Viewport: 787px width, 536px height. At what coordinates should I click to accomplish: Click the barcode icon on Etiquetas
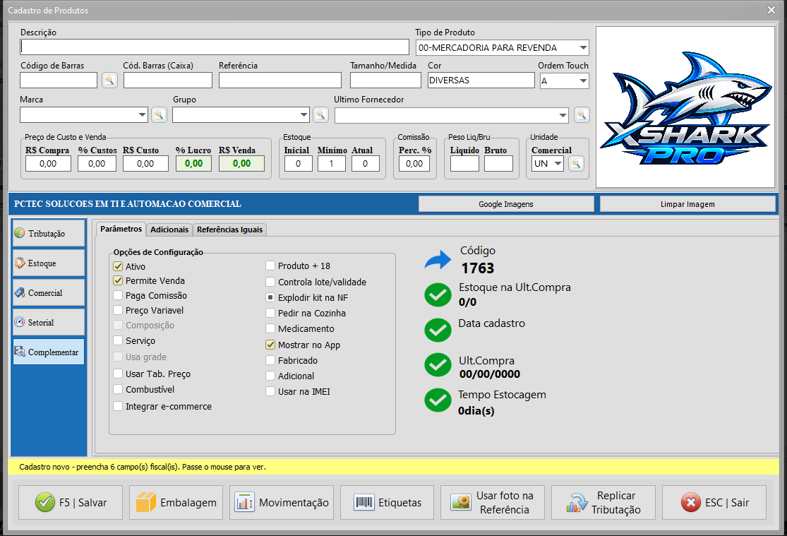pos(364,502)
